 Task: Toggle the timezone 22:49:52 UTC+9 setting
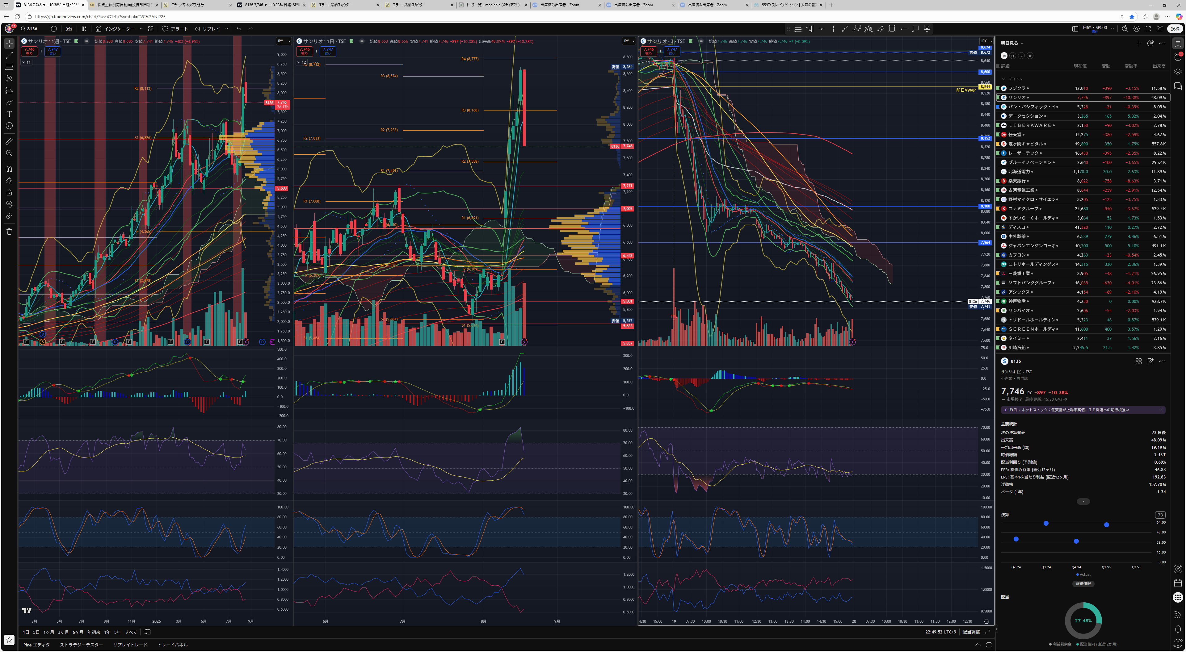(940, 632)
